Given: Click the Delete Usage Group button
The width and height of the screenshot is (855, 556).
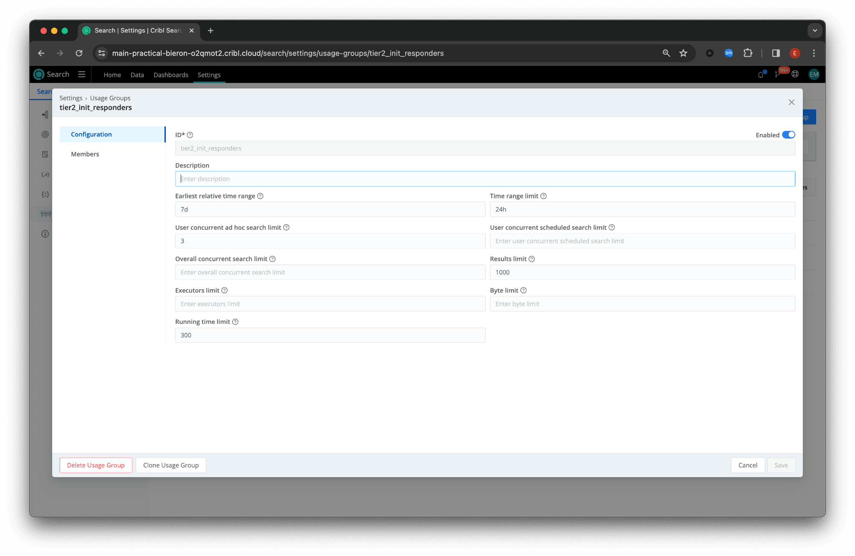Looking at the screenshot, I should point(96,465).
